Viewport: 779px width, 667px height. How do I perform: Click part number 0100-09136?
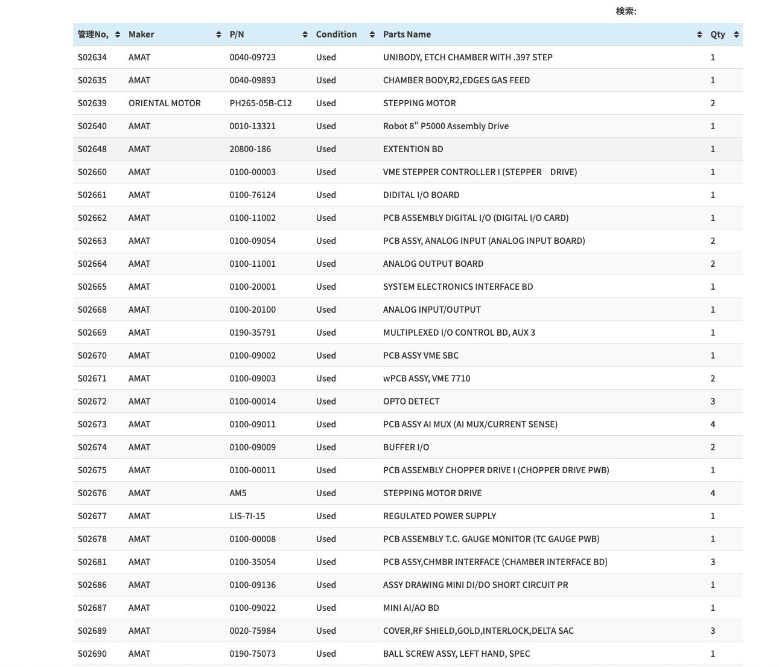(252, 585)
